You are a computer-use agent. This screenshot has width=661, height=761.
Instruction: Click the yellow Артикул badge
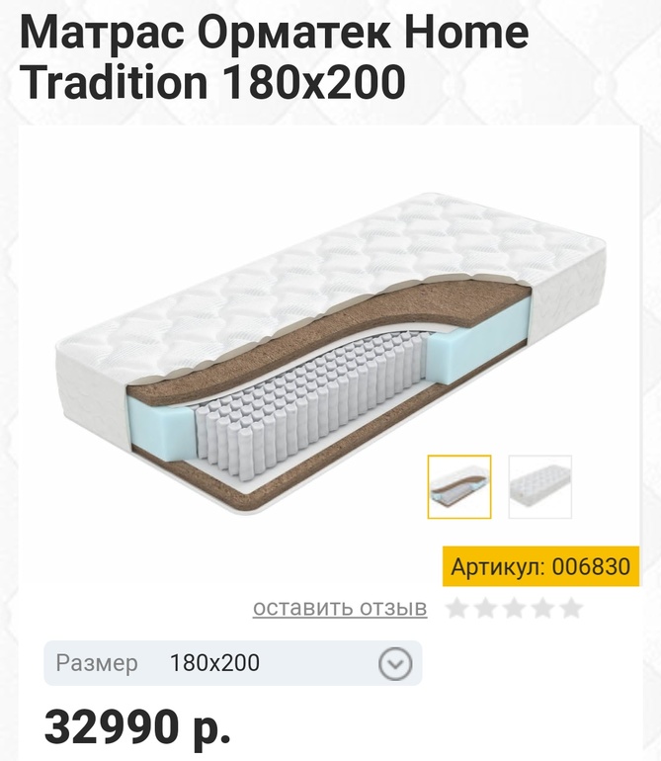(x=539, y=566)
